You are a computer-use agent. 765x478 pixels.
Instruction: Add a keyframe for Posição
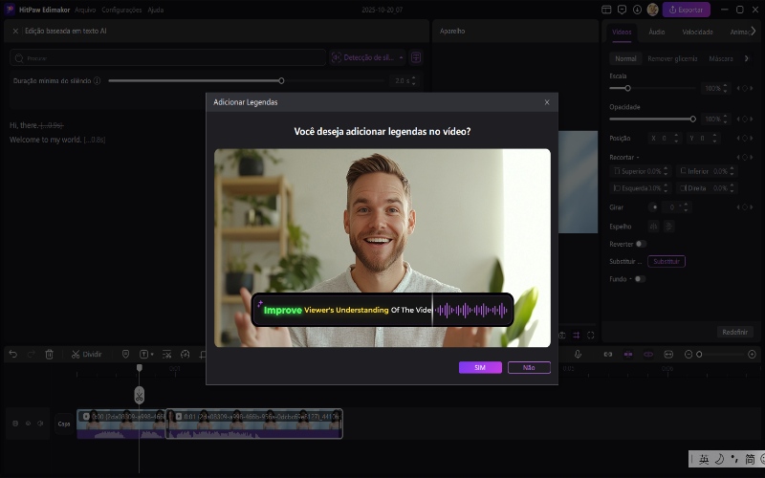click(745, 139)
